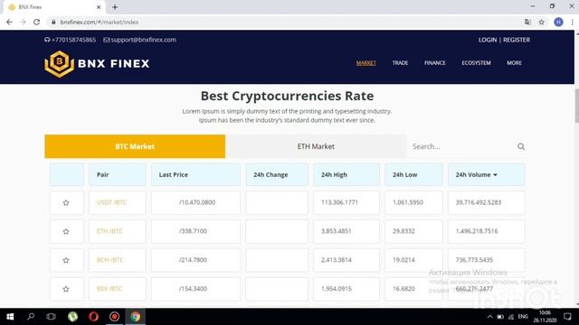Focus the Search... input field

click(x=461, y=146)
